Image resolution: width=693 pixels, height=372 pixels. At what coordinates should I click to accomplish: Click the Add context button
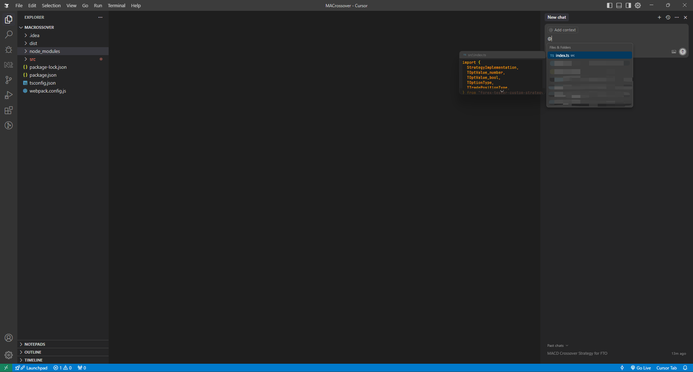(563, 30)
